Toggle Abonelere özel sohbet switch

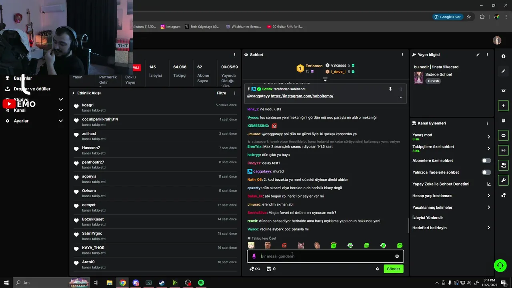pyautogui.click(x=486, y=160)
